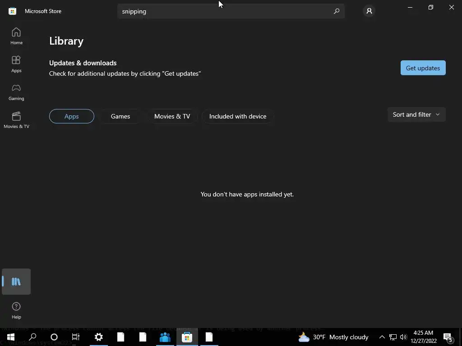Open the blue people app on taskbar
This screenshot has height=346, width=462.
[165, 337]
